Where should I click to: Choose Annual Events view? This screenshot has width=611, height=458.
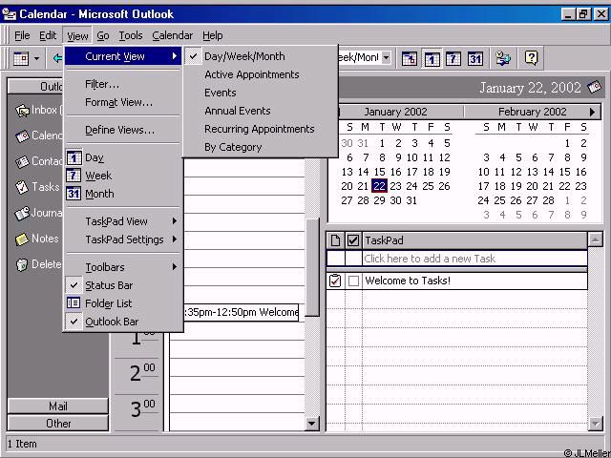[x=260, y=111]
